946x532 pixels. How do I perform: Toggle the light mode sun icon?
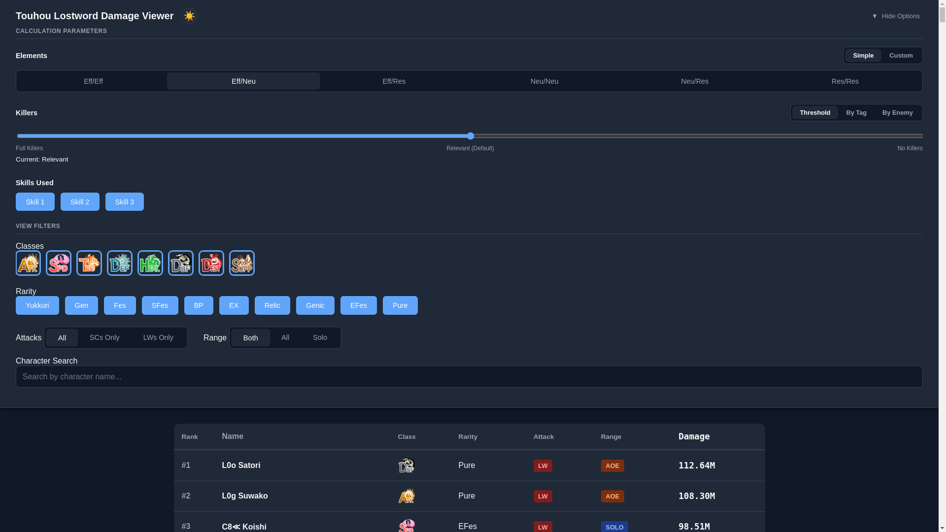[x=189, y=16]
